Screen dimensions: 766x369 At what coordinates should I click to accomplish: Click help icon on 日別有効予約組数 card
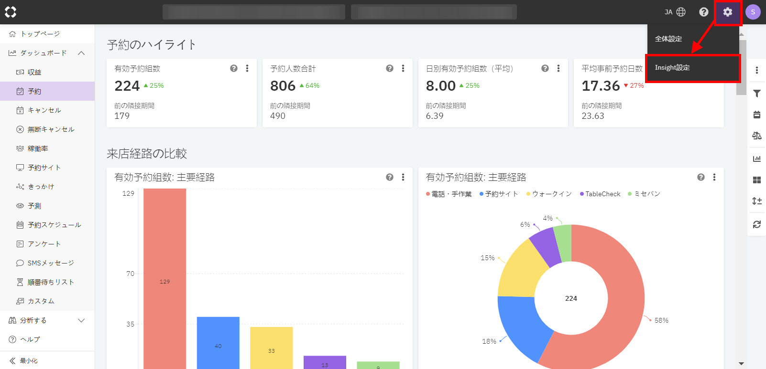545,68
